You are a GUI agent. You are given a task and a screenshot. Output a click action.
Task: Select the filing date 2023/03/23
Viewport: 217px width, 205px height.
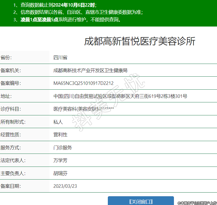click(65, 186)
